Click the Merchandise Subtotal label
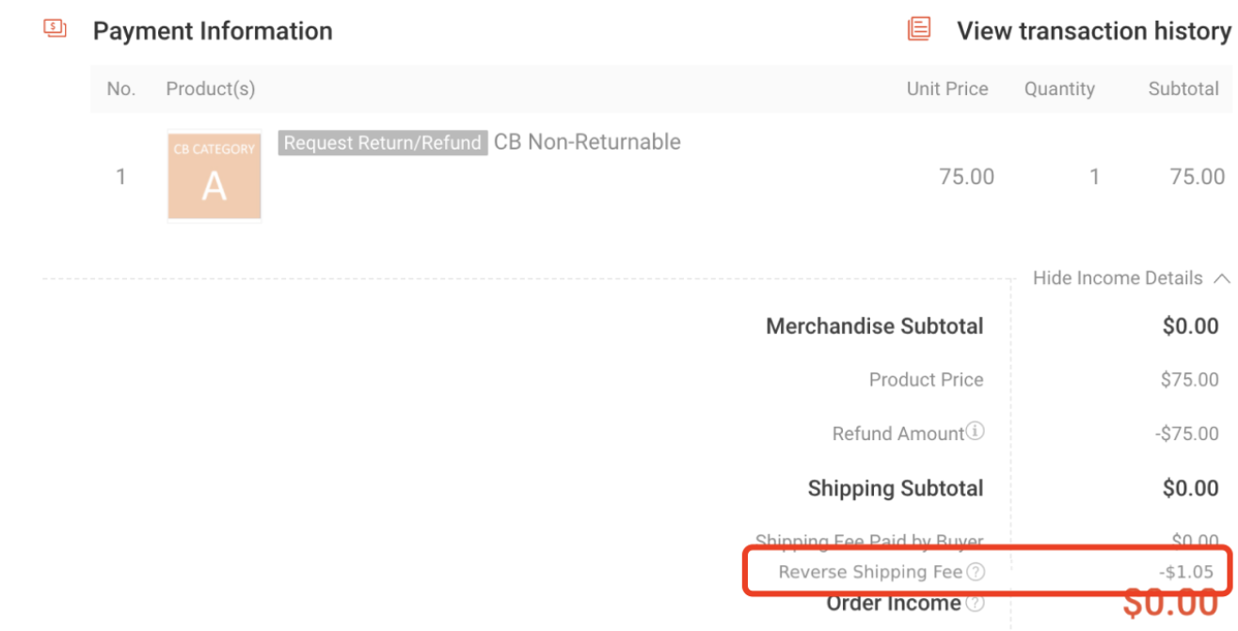Screen dimensions: 1238x631 (x=875, y=326)
